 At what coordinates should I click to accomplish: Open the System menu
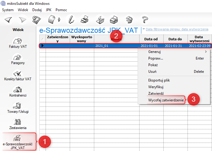tap(8, 10)
